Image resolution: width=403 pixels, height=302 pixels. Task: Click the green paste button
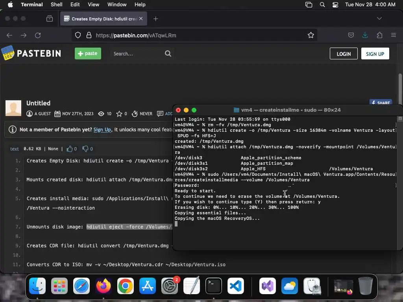tap(88, 53)
